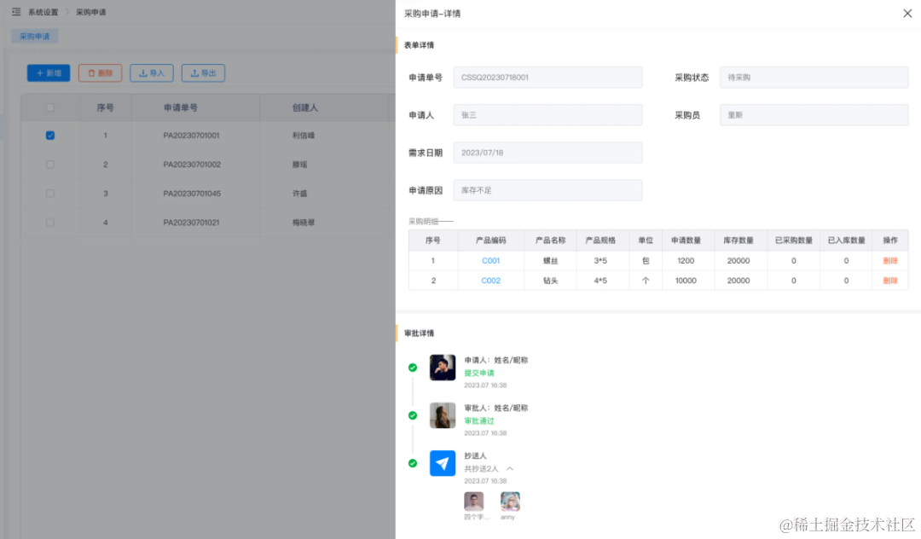Image resolution: width=921 pixels, height=539 pixels.
Task: Delete the 钻头 row in purchase details
Action: (890, 281)
